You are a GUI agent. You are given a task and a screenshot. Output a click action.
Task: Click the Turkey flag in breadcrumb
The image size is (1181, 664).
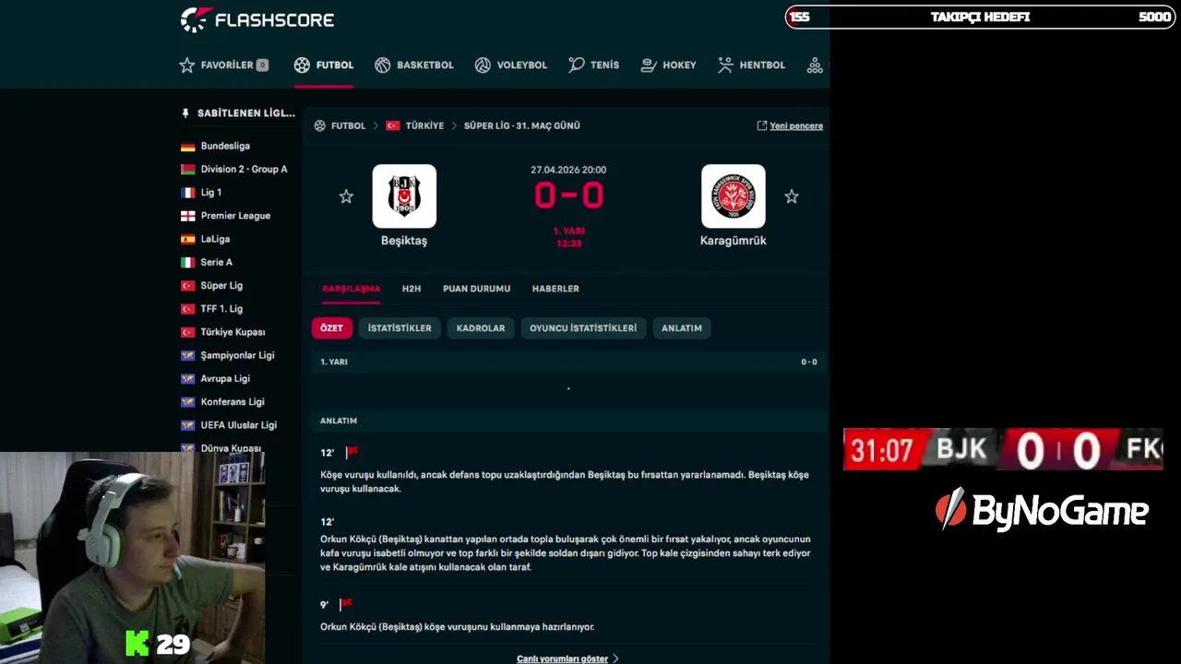(x=393, y=125)
